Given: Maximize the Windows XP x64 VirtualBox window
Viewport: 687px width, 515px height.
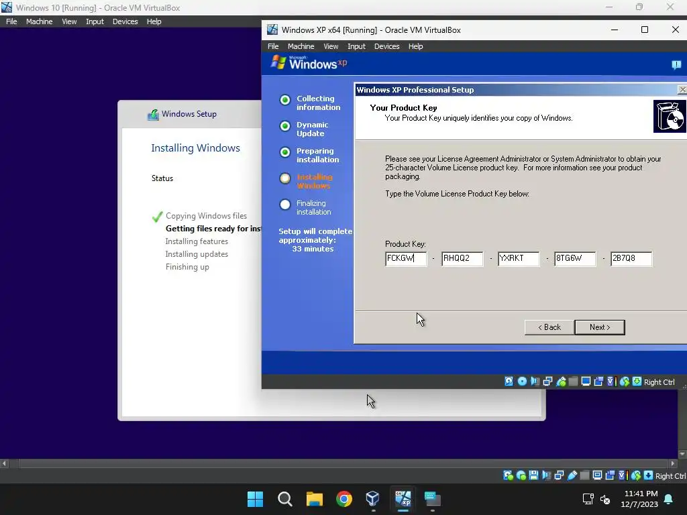Looking at the screenshot, I should pyautogui.click(x=645, y=30).
